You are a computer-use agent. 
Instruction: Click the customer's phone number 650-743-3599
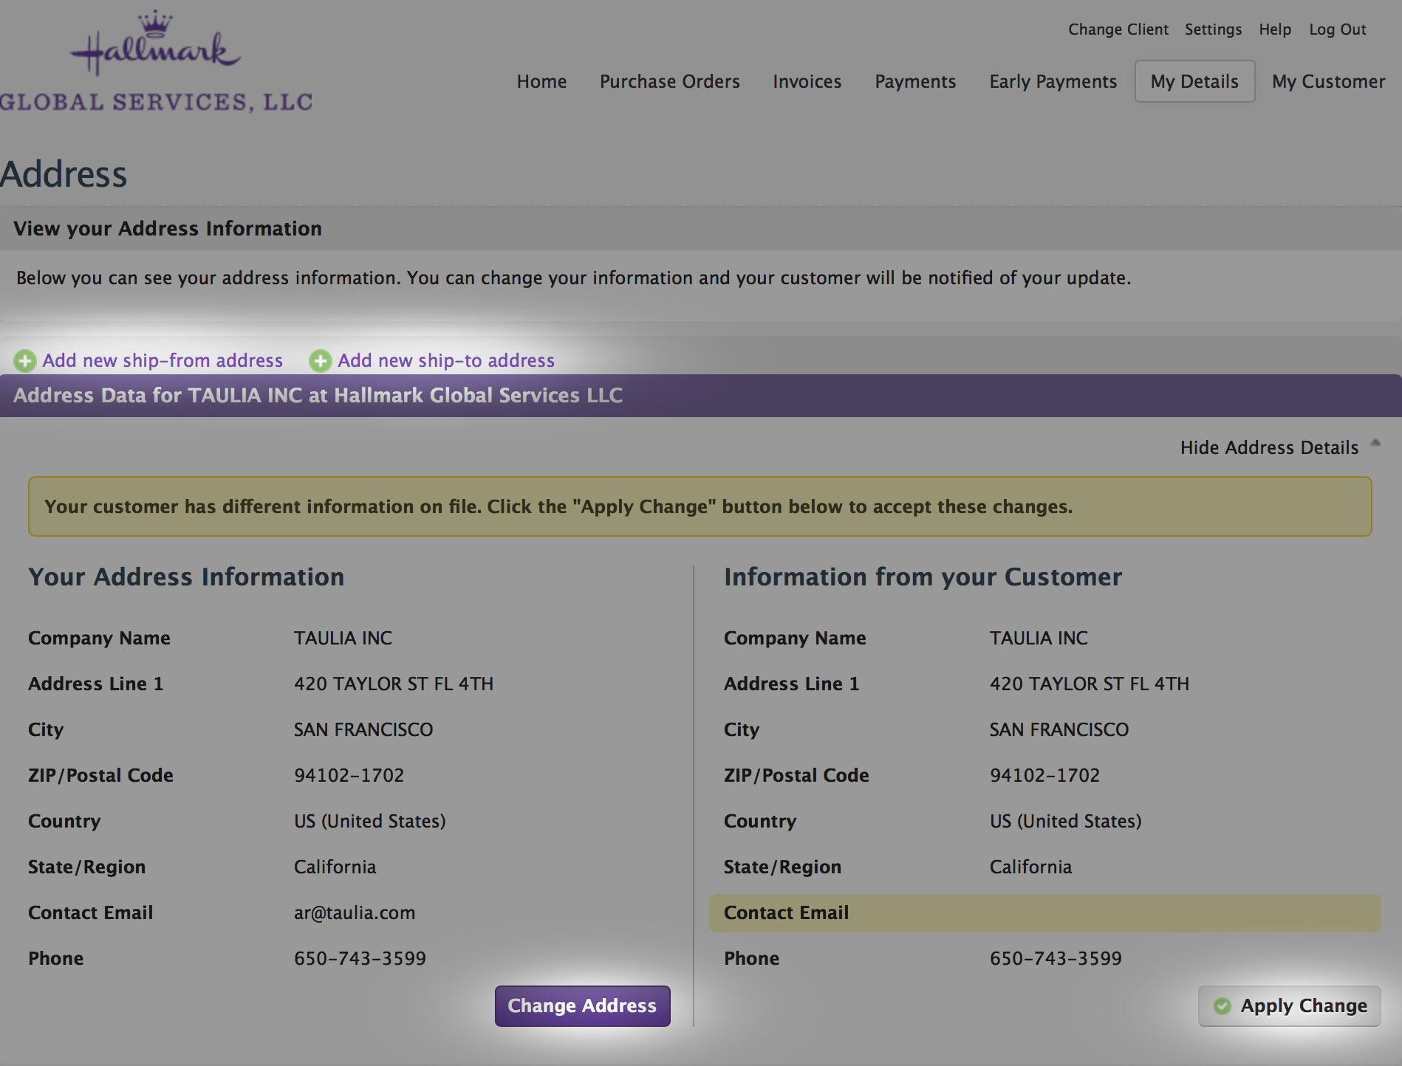pos(1056,958)
